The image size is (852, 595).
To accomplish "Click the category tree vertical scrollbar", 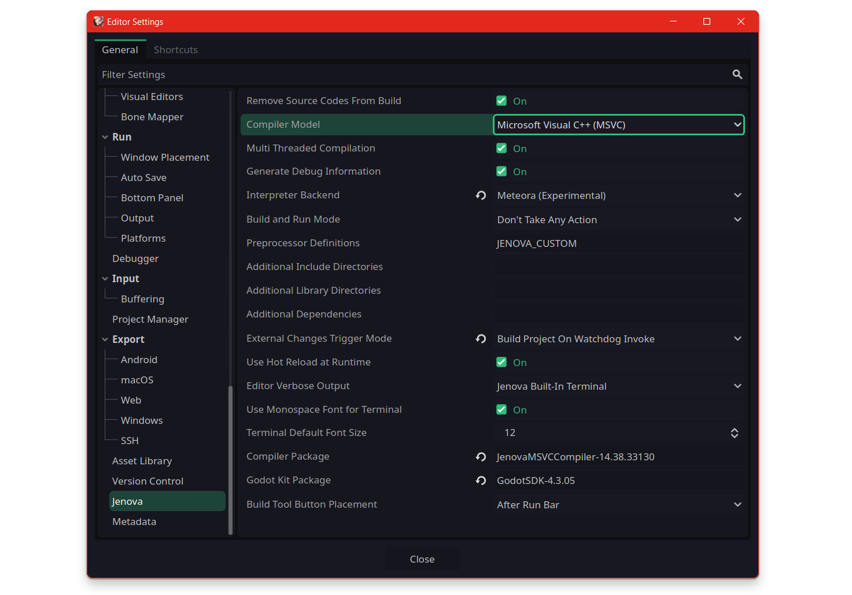I will [230, 460].
